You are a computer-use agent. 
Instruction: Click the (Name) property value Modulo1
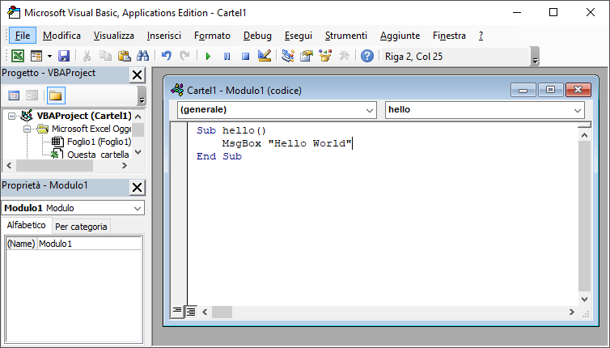(x=90, y=244)
